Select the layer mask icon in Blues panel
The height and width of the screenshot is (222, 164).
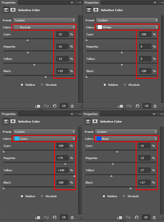click(x=95, y=121)
